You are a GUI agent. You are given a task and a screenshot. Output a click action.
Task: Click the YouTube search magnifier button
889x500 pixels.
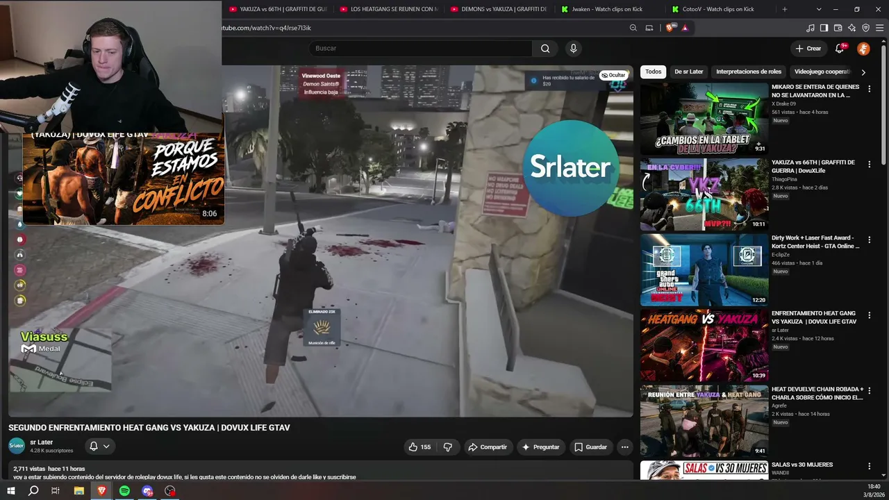click(x=545, y=49)
